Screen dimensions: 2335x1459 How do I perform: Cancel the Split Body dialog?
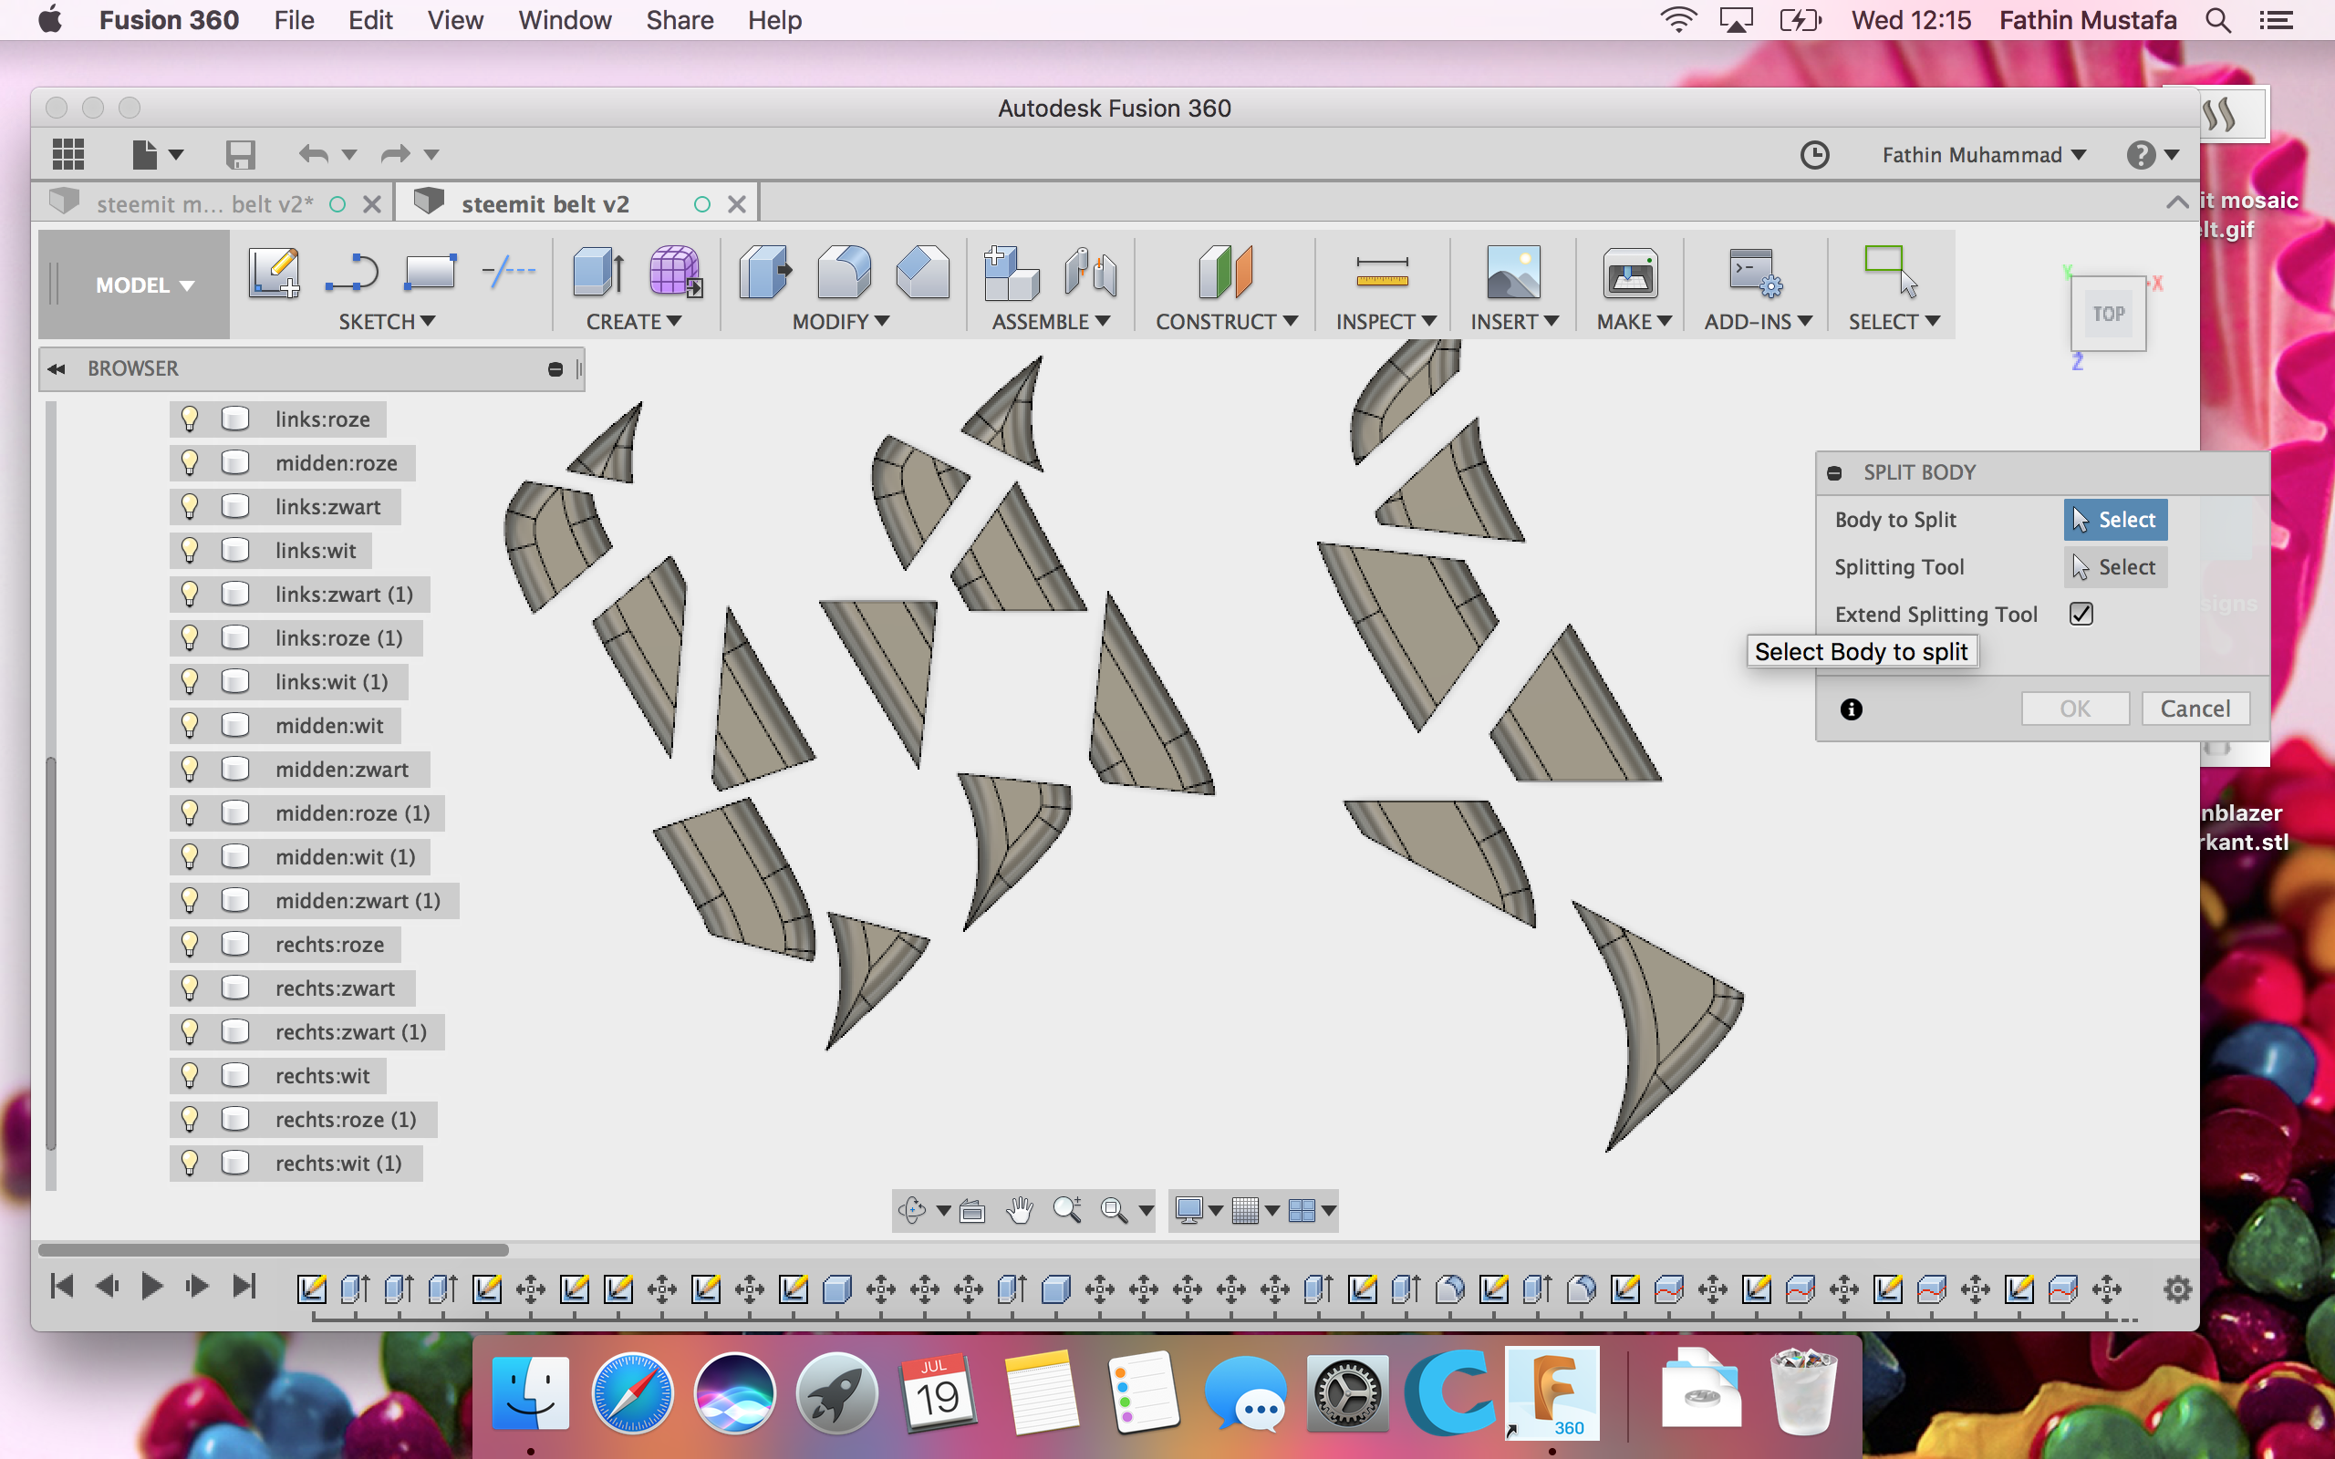2195,709
